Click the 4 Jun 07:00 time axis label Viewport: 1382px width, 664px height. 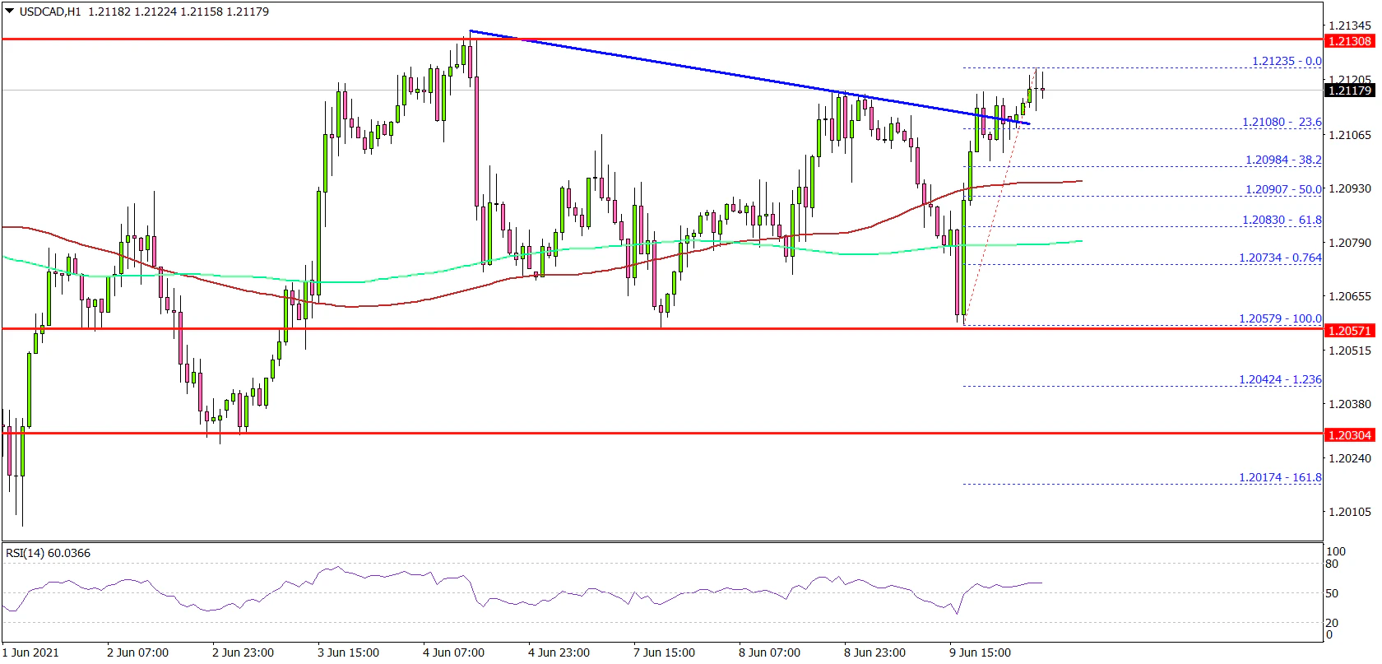click(454, 652)
